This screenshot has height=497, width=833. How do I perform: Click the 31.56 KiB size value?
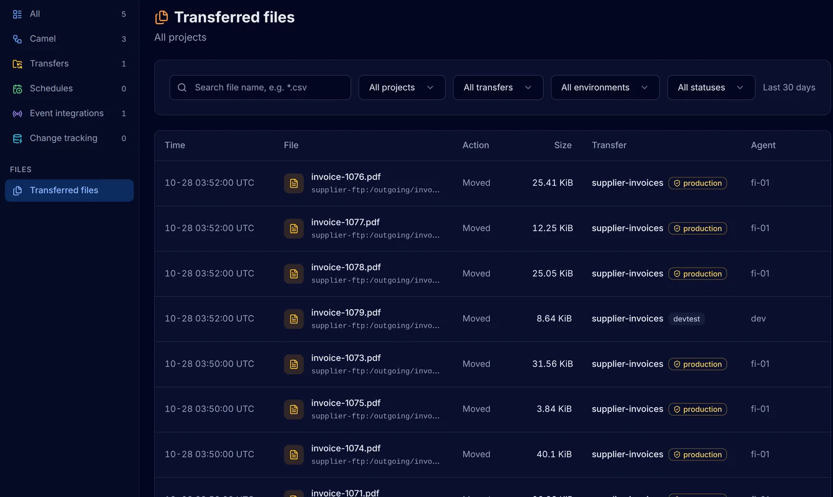[x=552, y=364]
